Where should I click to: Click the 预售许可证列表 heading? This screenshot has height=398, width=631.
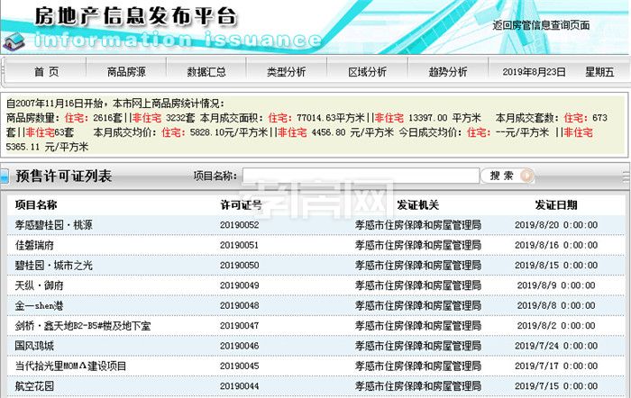(x=64, y=176)
